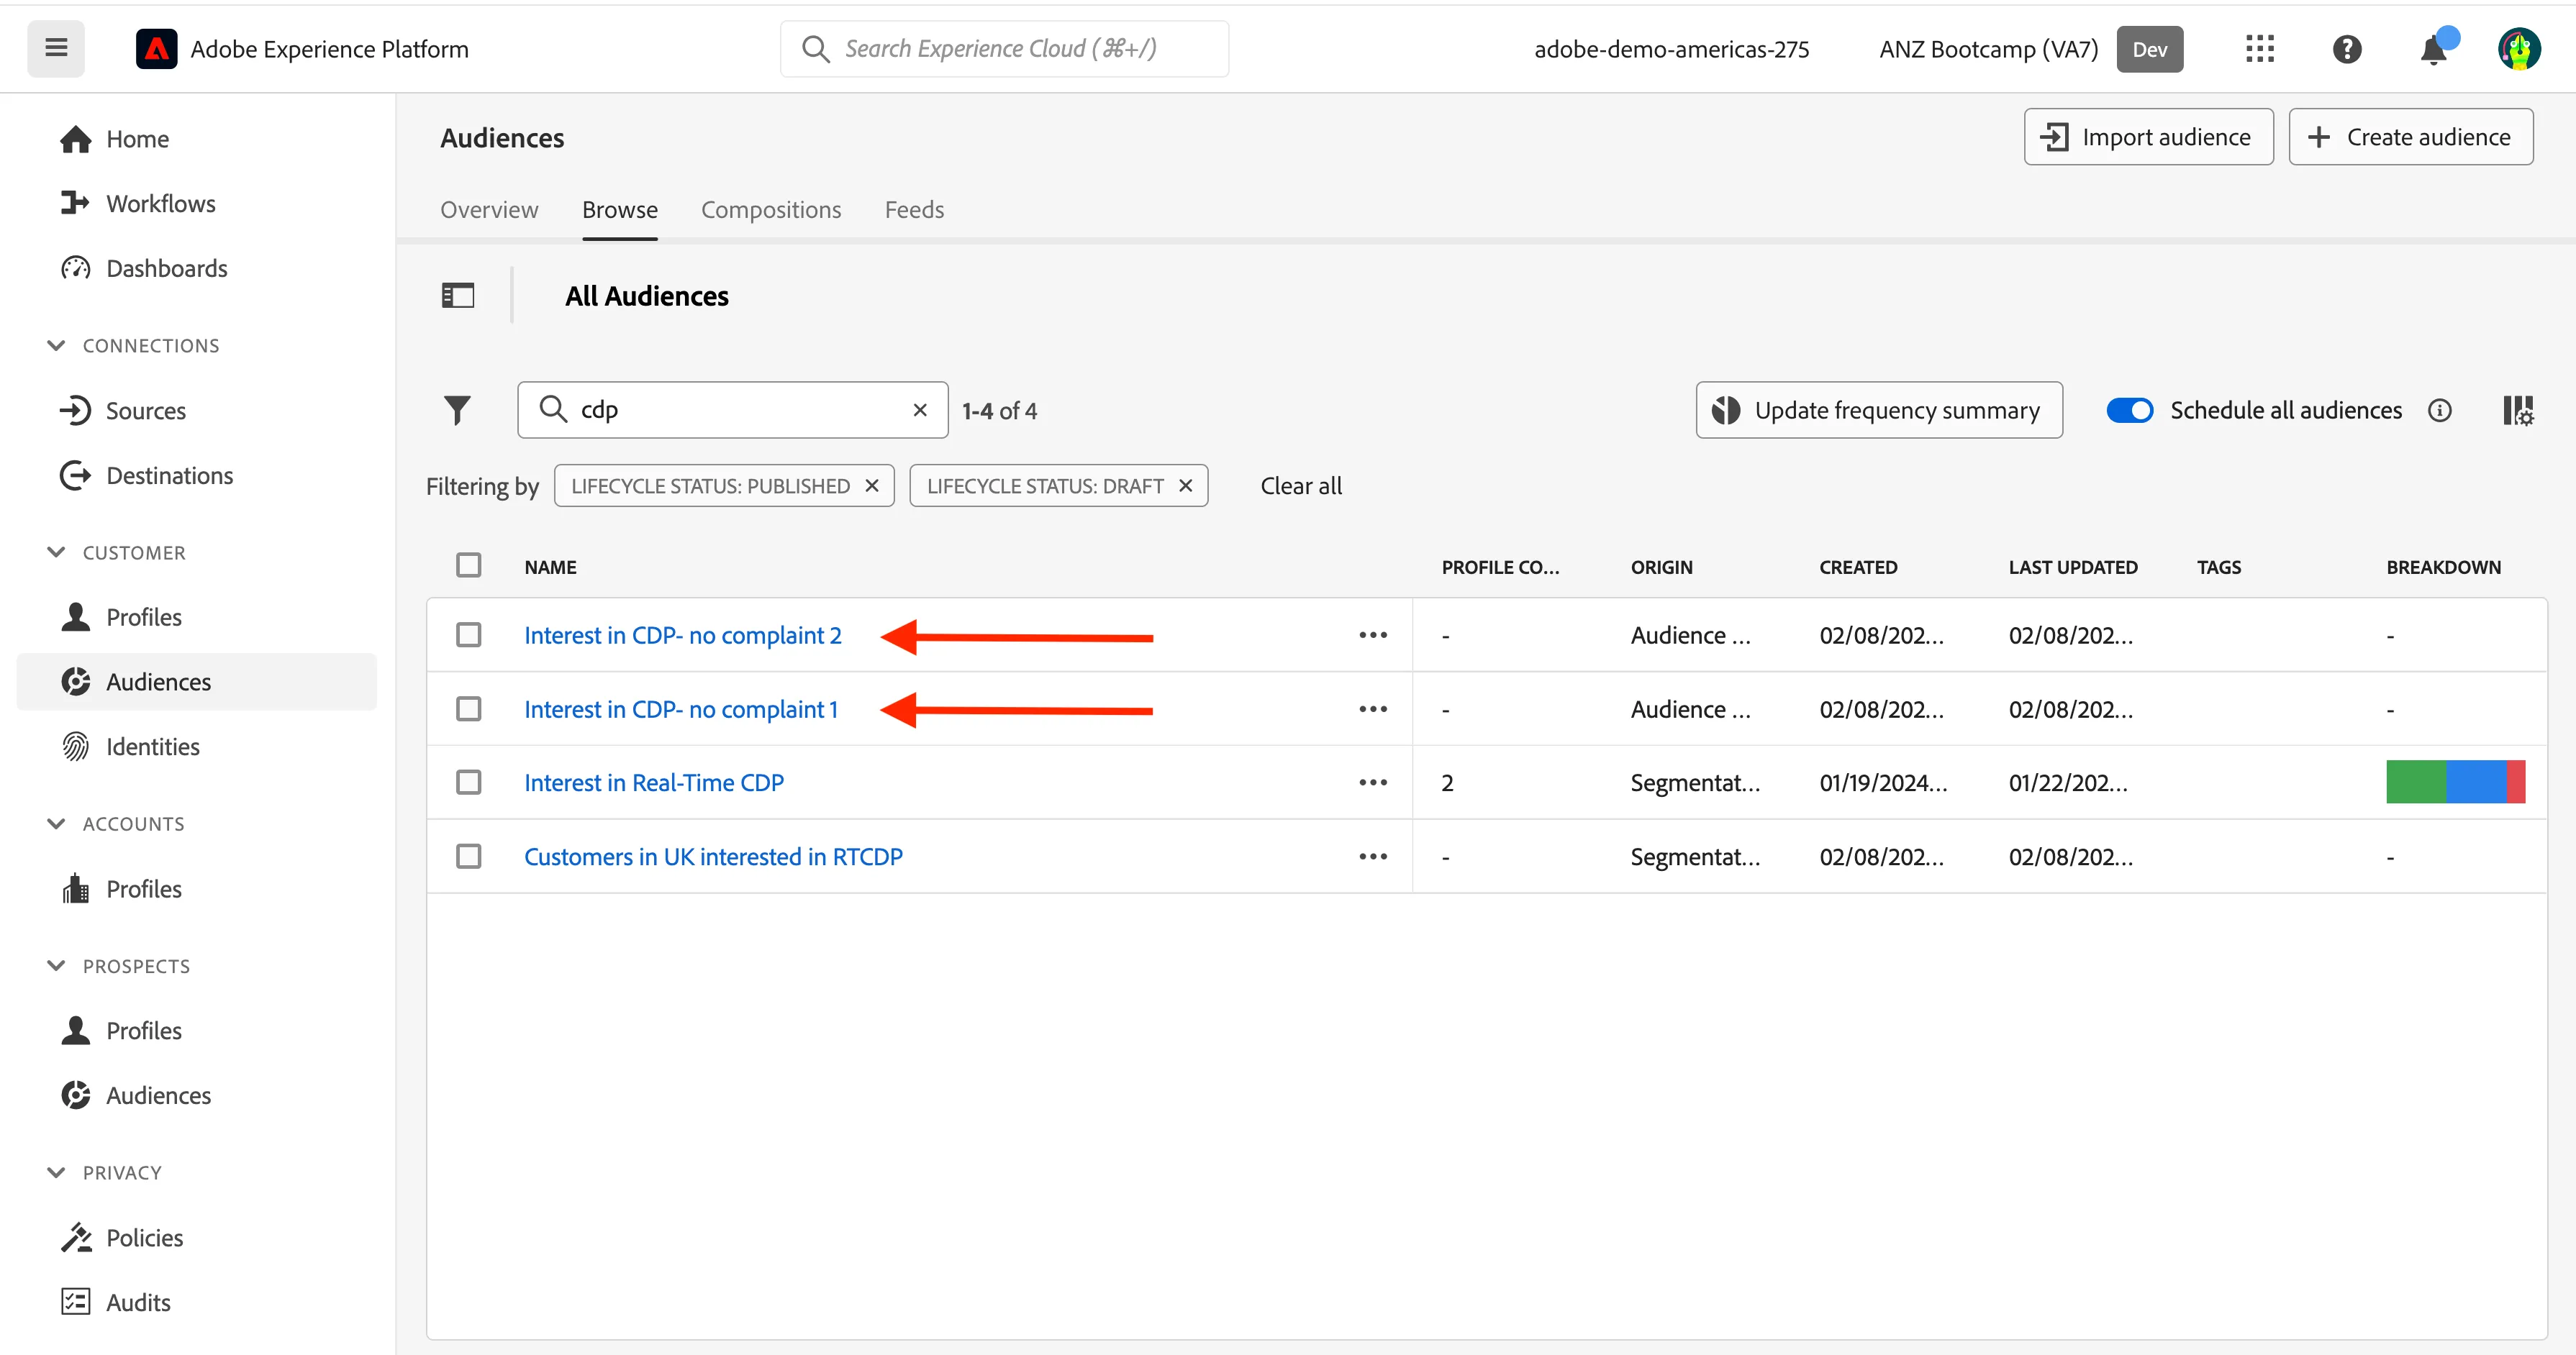The width and height of the screenshot is (2576, 1355).
Task: Click the Import audience button
Action: 2148,137
